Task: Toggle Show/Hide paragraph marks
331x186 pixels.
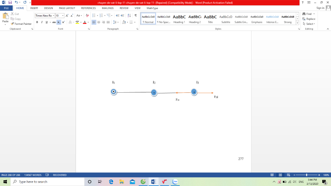Action: [x=136, y=15]
